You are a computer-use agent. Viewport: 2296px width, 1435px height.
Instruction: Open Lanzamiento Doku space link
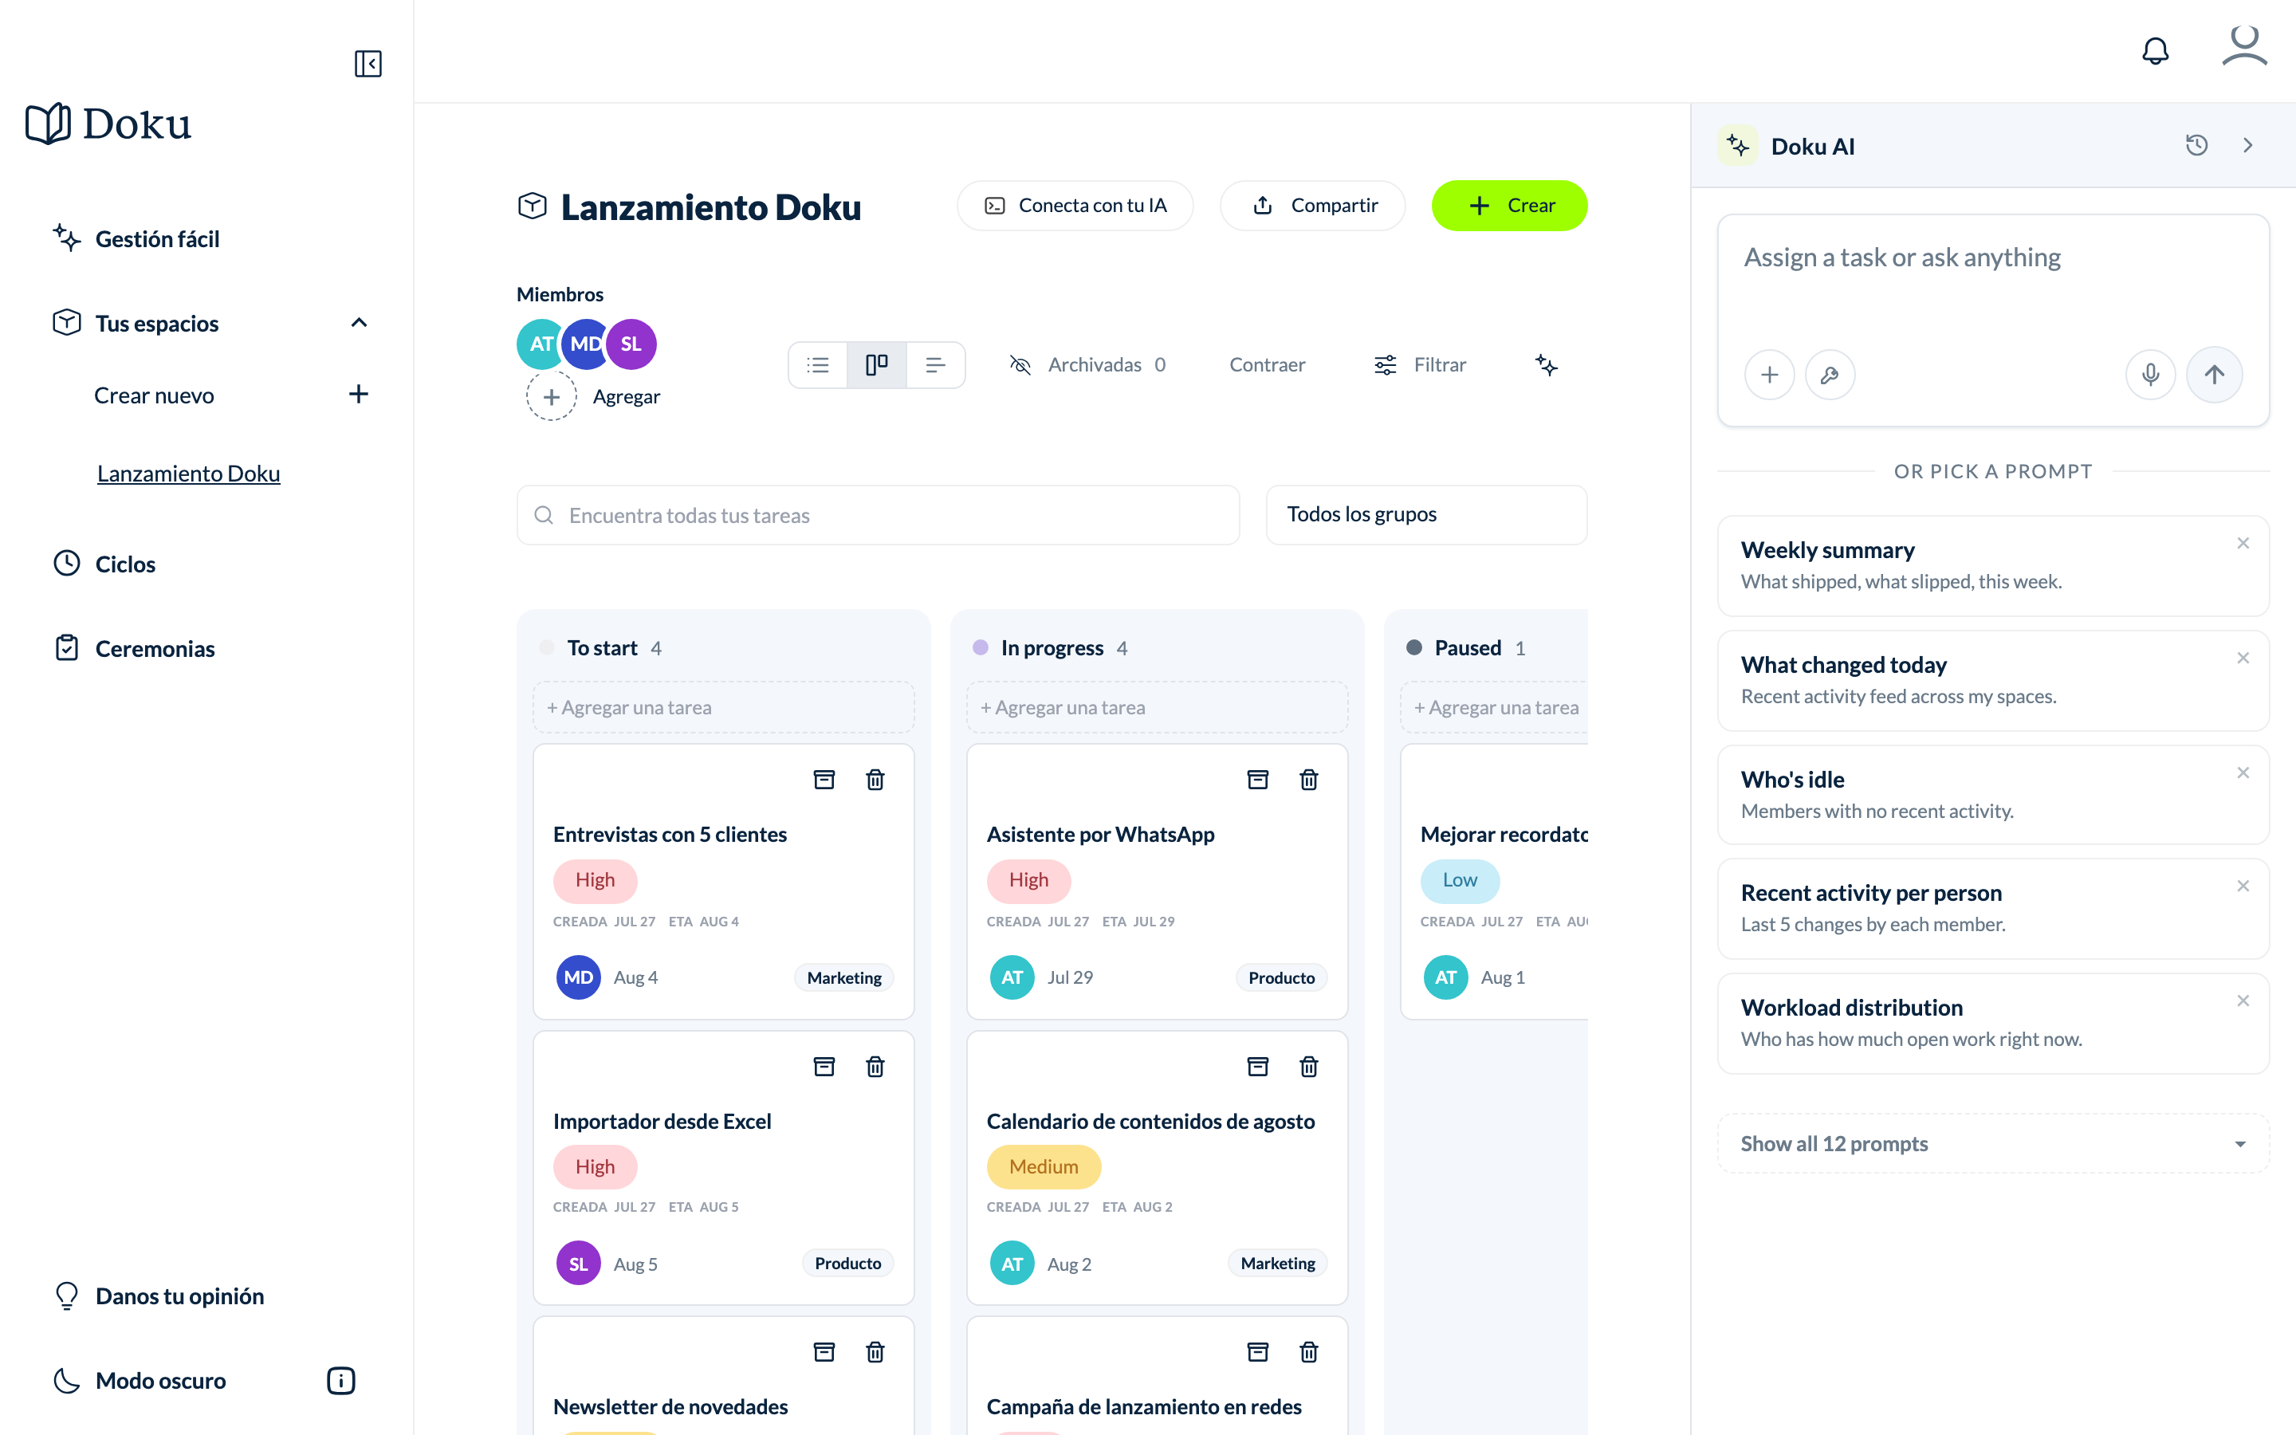pyautogui.click(x=189, y=473)
